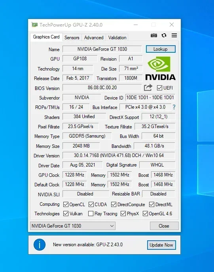Click the Pixel Fillrate field 23.5 GPixel/s
This screenshot has height=272, width=214.
click(x=80, y=126)
